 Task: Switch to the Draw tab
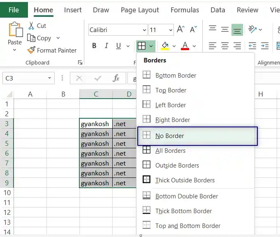coord(101,10)
